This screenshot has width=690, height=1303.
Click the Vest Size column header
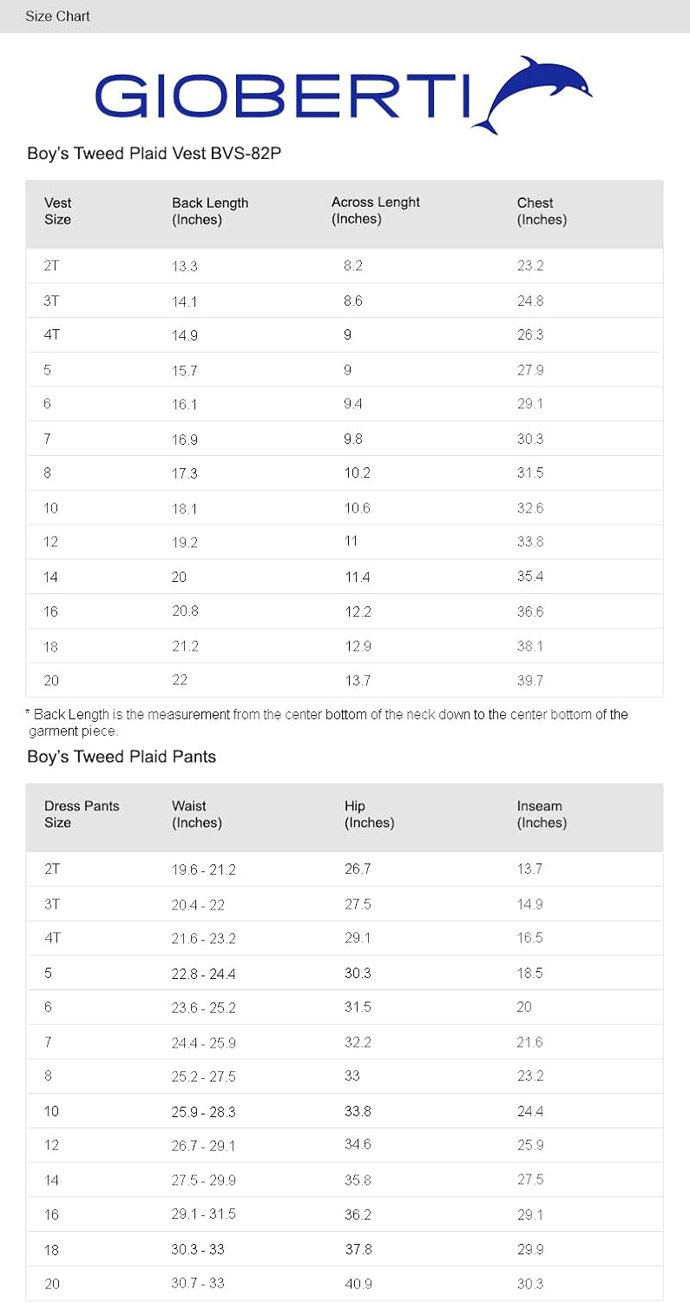pos(57,211)
